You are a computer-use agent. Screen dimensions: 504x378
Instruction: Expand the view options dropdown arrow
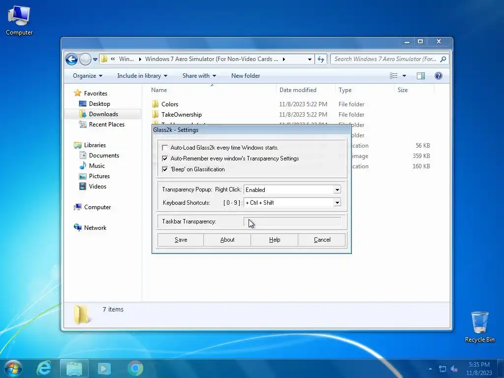pyautogui.click(x=405, y=76)
